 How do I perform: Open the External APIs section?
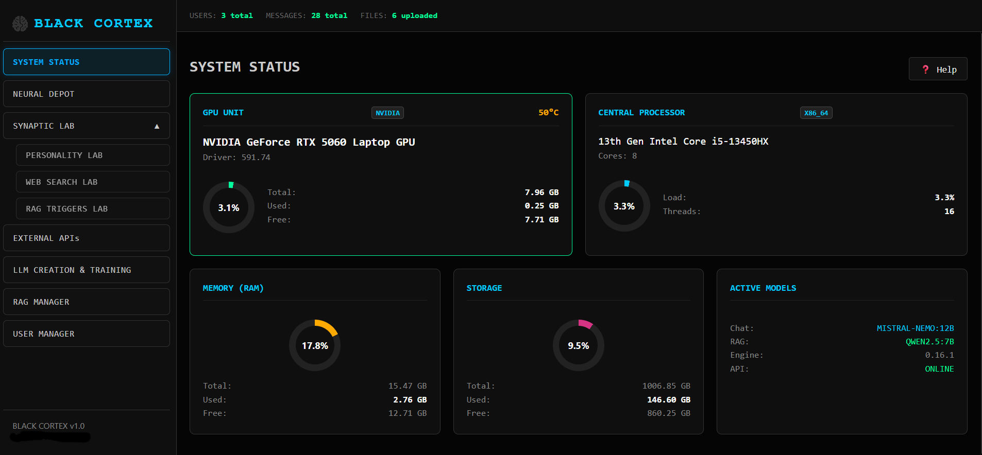pyautogui.click(x=87, y=238)
